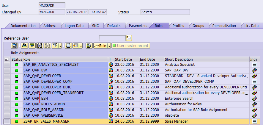Open the Details magnifier icon in the toolbar
Image resolution: width=263 pixels, height=125 pixels.
click(x=14, y=46)
